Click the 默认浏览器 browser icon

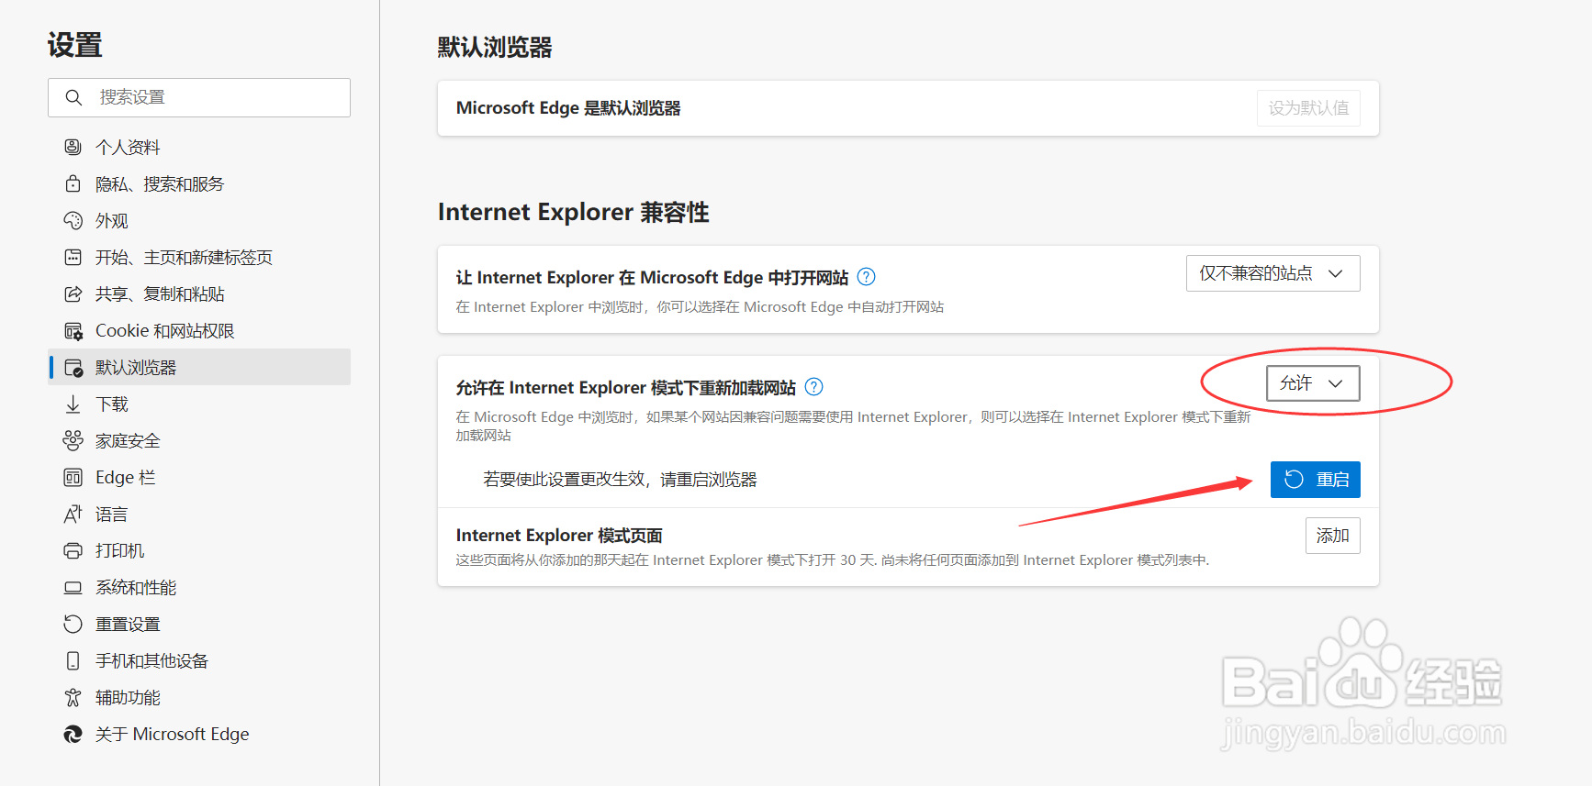(x=73, y=367)
